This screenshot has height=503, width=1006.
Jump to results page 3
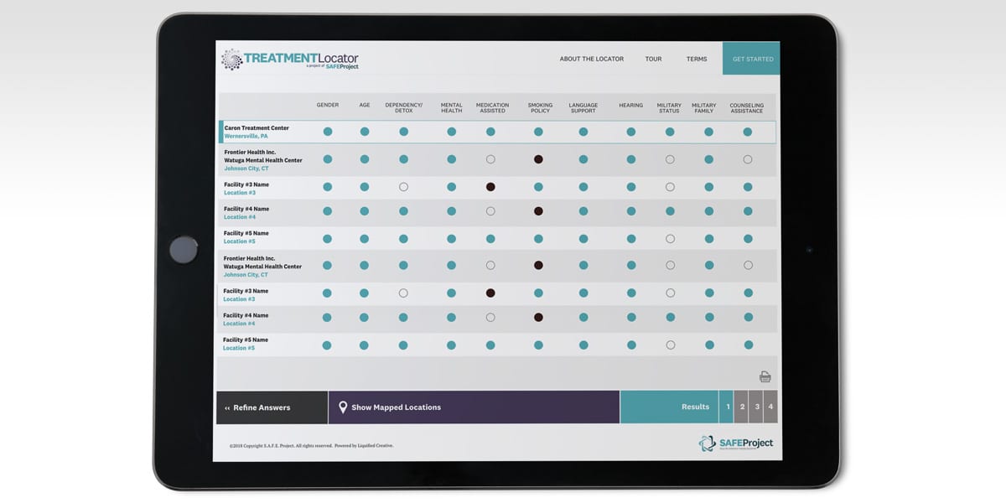(x=756, y=407)
